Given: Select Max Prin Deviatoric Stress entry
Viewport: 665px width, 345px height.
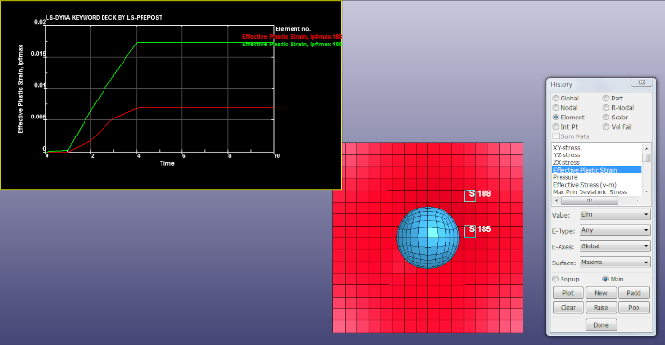Looking at the screenshot, I should pyautogui.click(x=590, y=192).
